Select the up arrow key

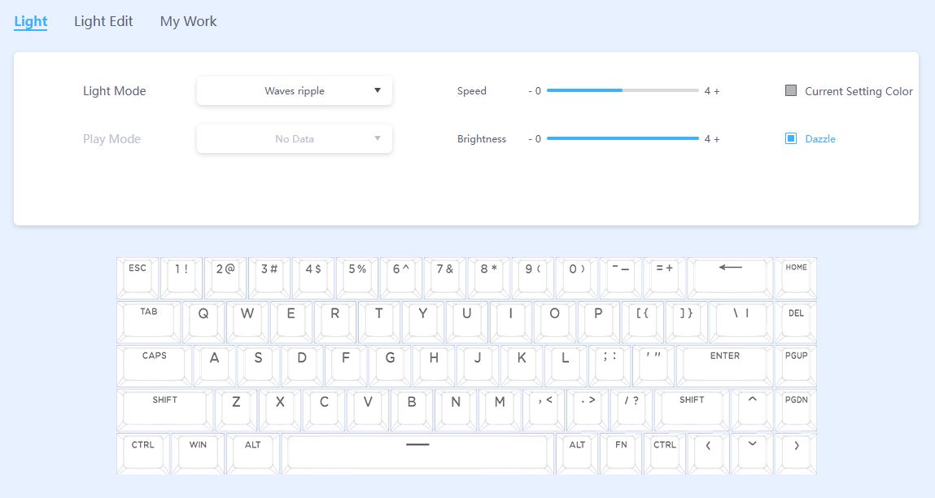coord(751,408)
